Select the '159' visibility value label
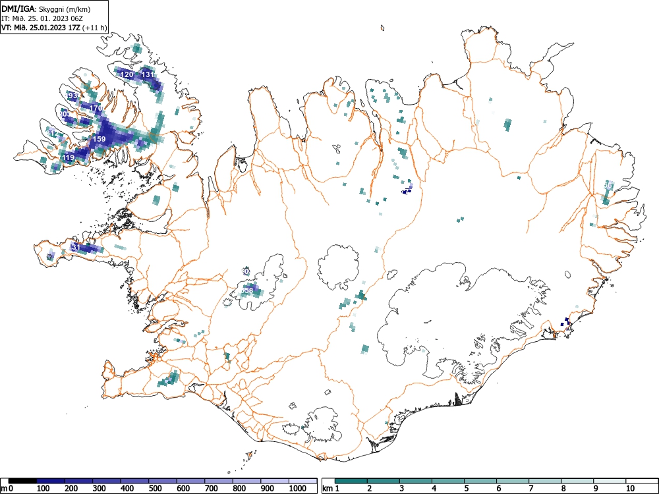Image resolution: width=659 pixels, height=494 pixels. click(x=100, y=139)
